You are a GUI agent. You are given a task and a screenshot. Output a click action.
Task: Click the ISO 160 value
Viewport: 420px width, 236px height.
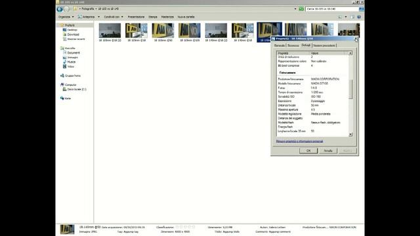click(316, 96)
